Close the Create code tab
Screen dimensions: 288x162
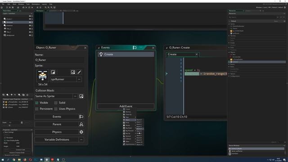coord(197,54)
